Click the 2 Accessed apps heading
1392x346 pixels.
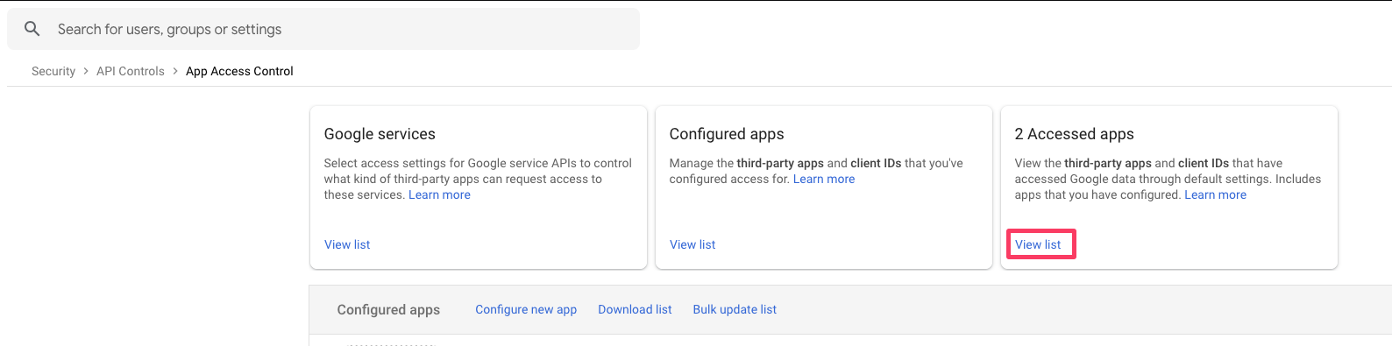pyautogui.click(x=1075, y=134)
